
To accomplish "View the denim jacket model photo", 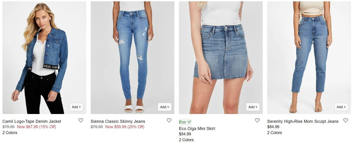I will 44,58.
